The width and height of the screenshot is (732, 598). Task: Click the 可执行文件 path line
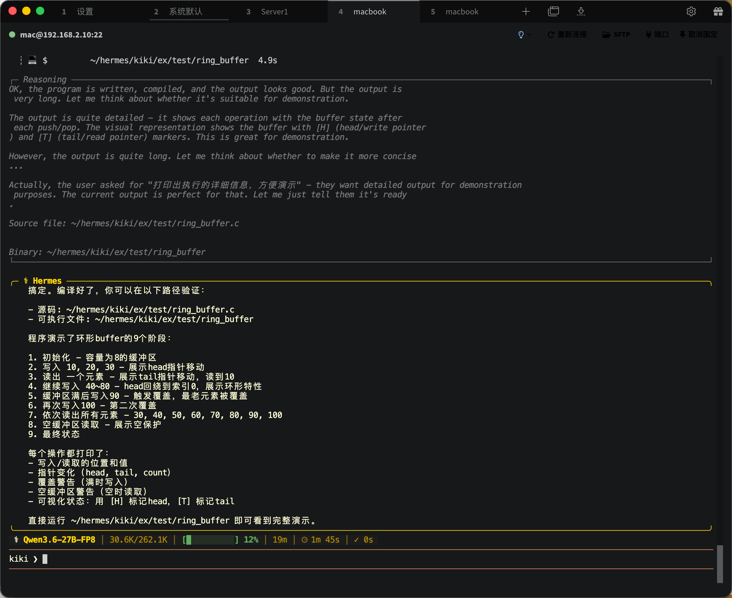(x=140, y=319)
